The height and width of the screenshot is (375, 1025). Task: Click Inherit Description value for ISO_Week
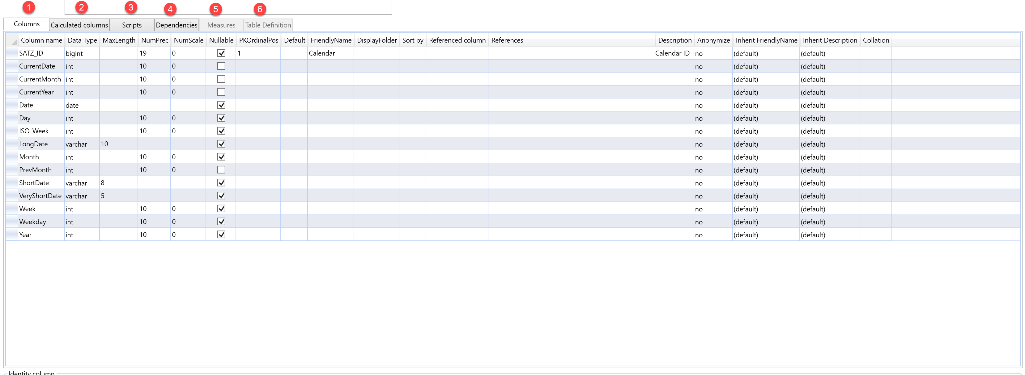[x=830, y=131]
